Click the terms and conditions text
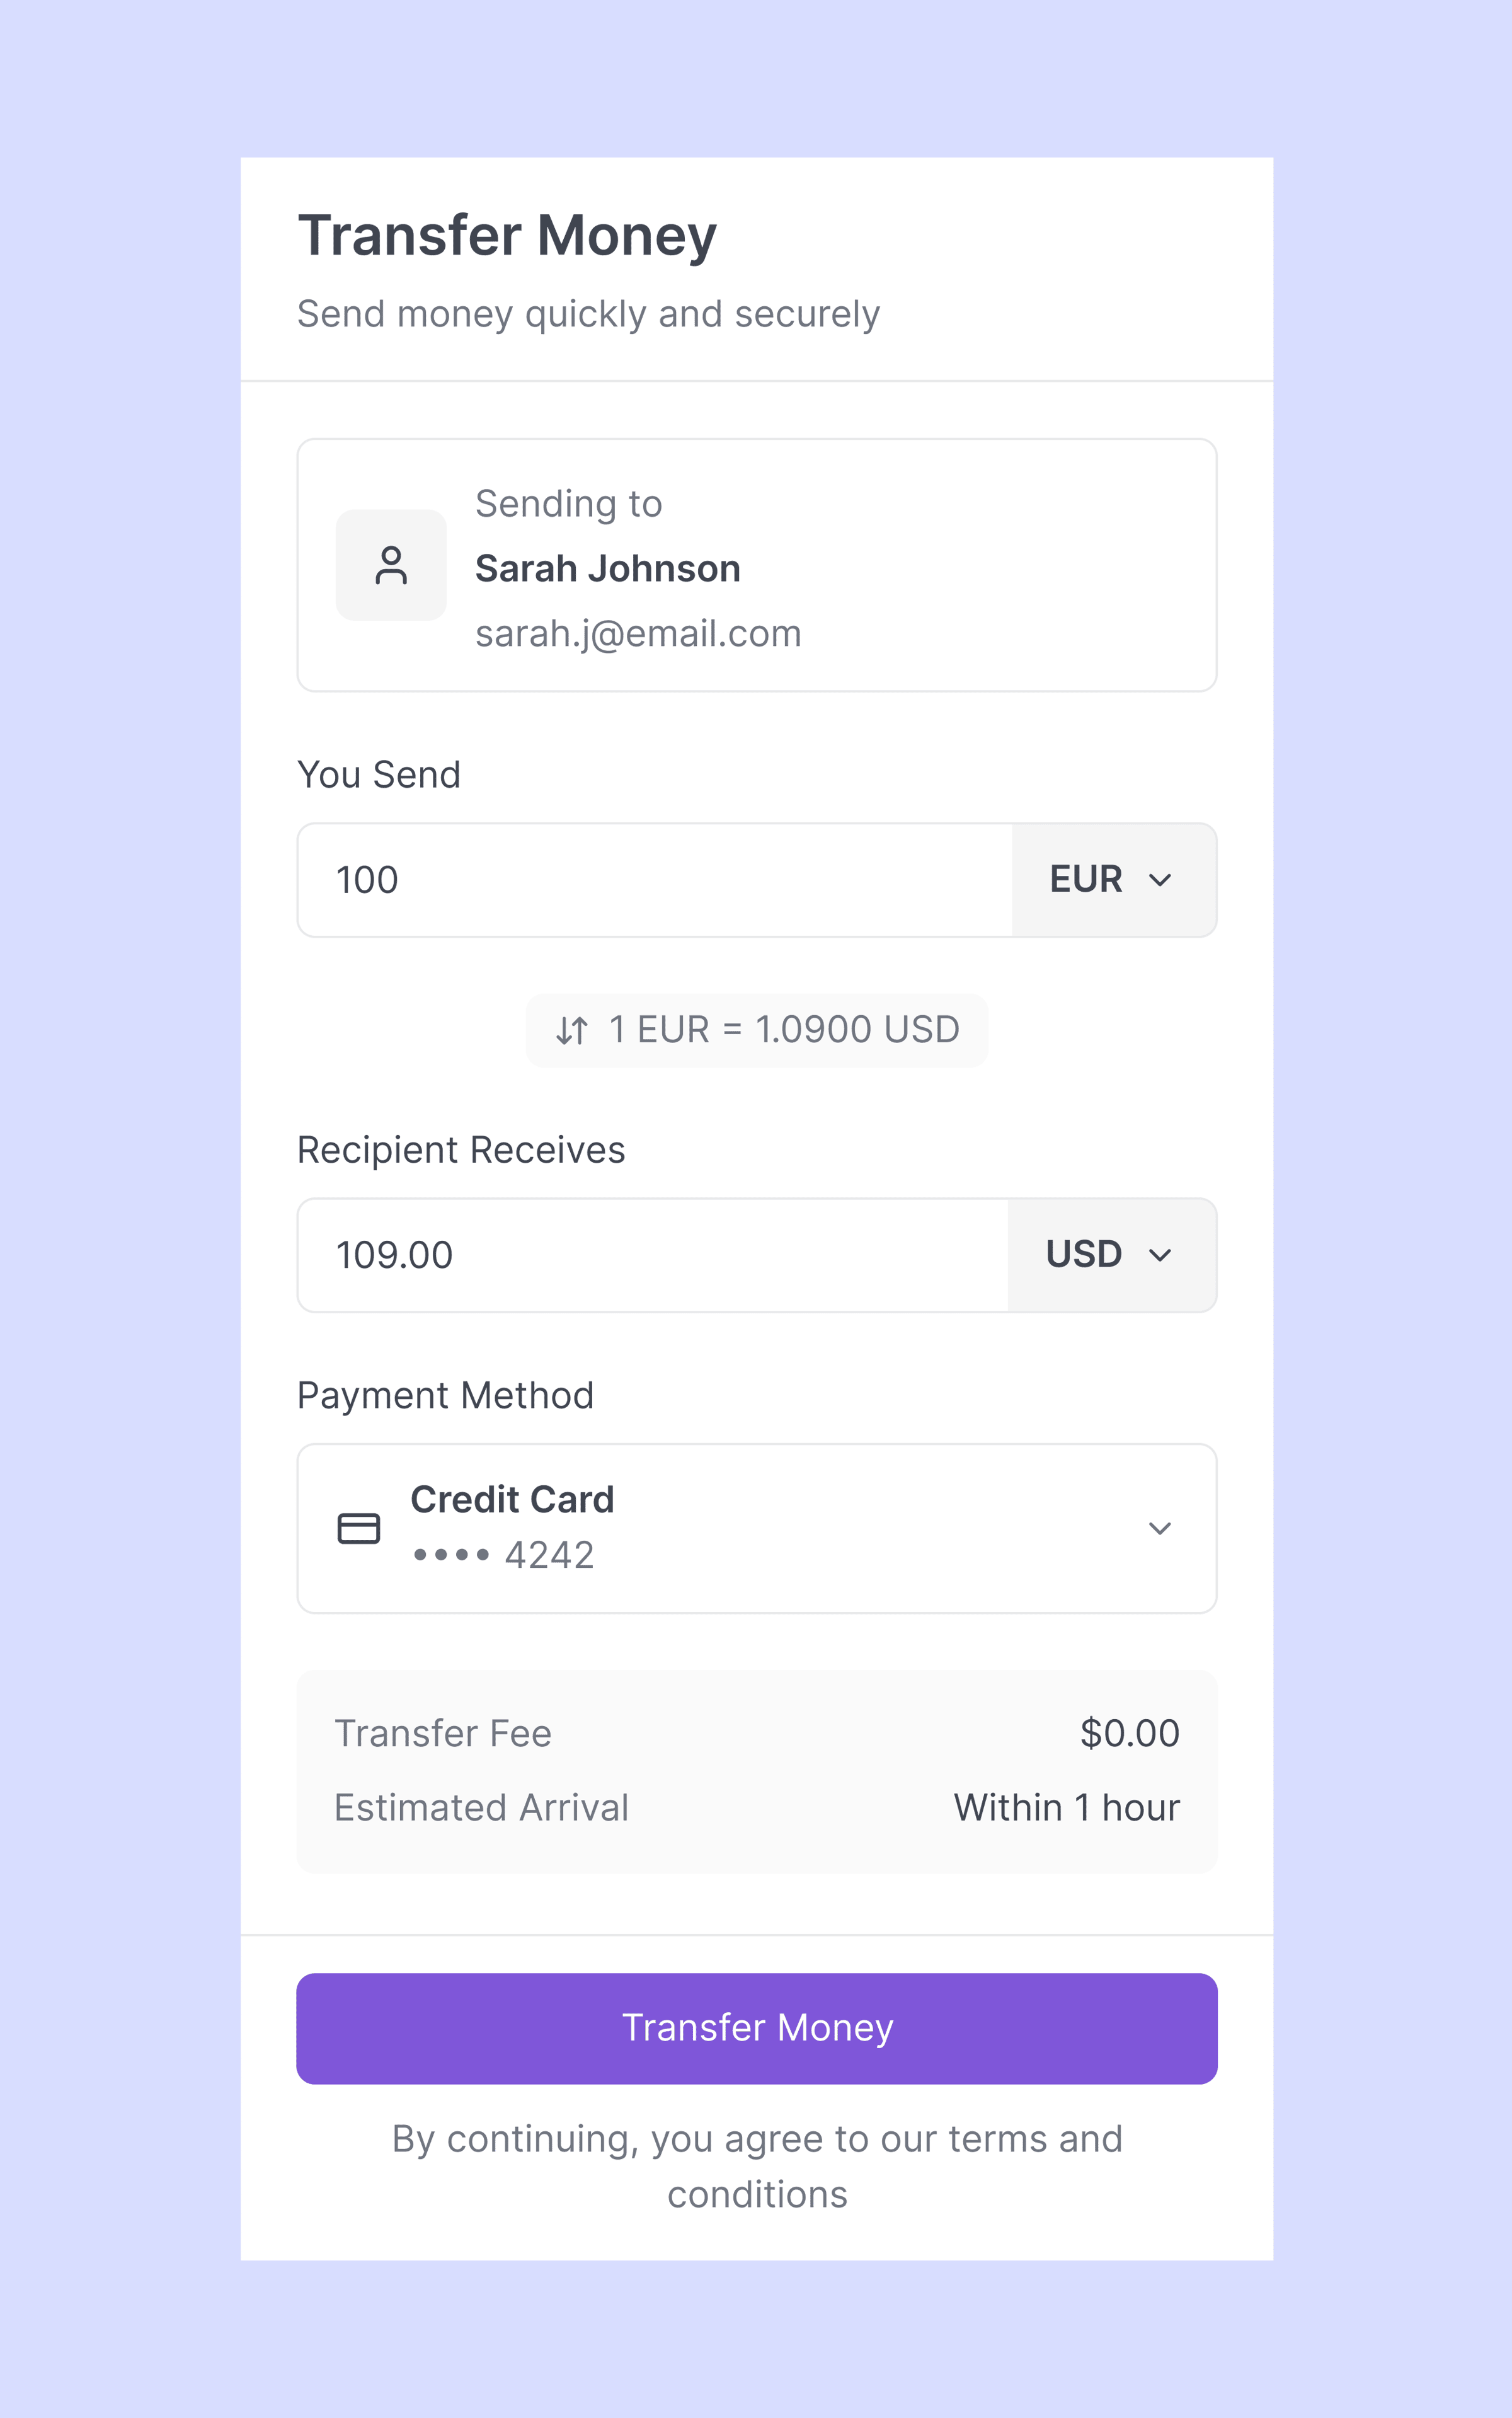The image size is (1512, 2418). [x=757, y=2166]
